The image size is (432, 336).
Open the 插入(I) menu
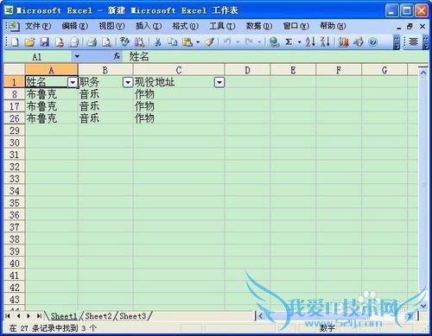(149, 26)
